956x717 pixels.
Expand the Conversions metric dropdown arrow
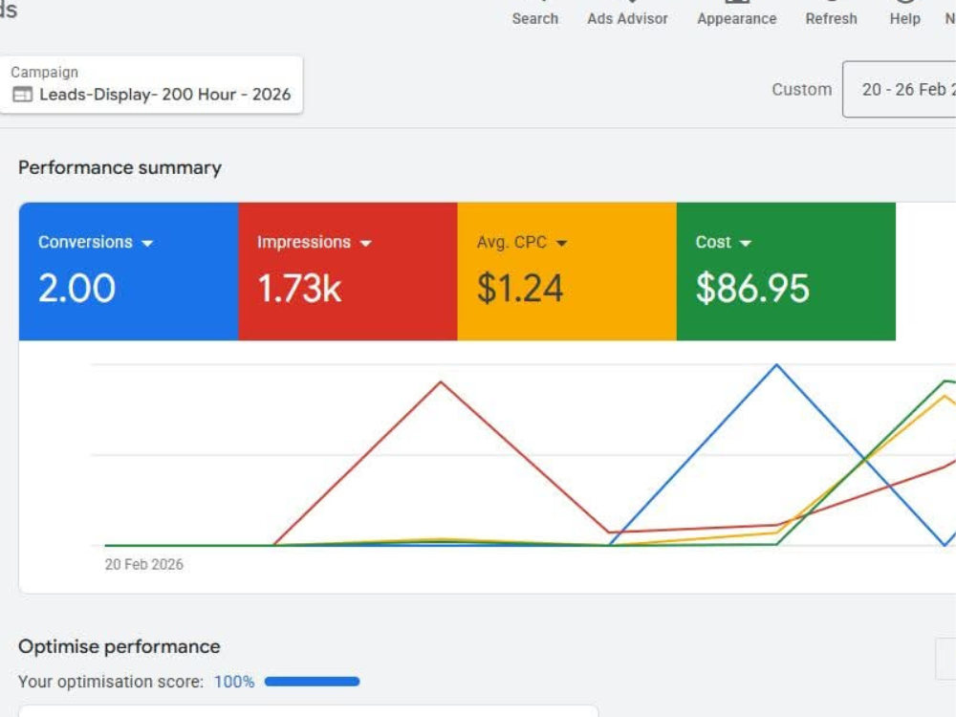tap(147, 243)
